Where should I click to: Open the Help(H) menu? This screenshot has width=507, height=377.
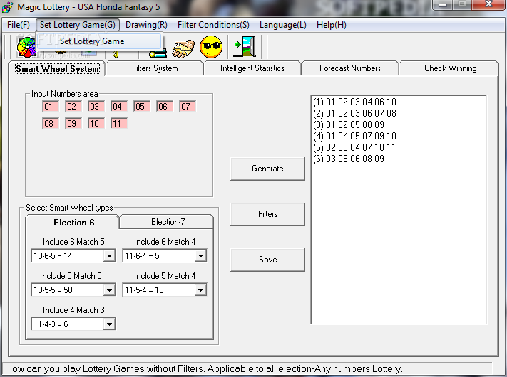332,25
